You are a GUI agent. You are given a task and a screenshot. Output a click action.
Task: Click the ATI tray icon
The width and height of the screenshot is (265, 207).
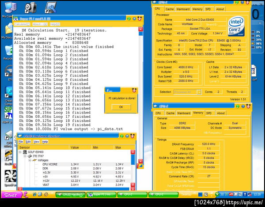pos(231,194)
